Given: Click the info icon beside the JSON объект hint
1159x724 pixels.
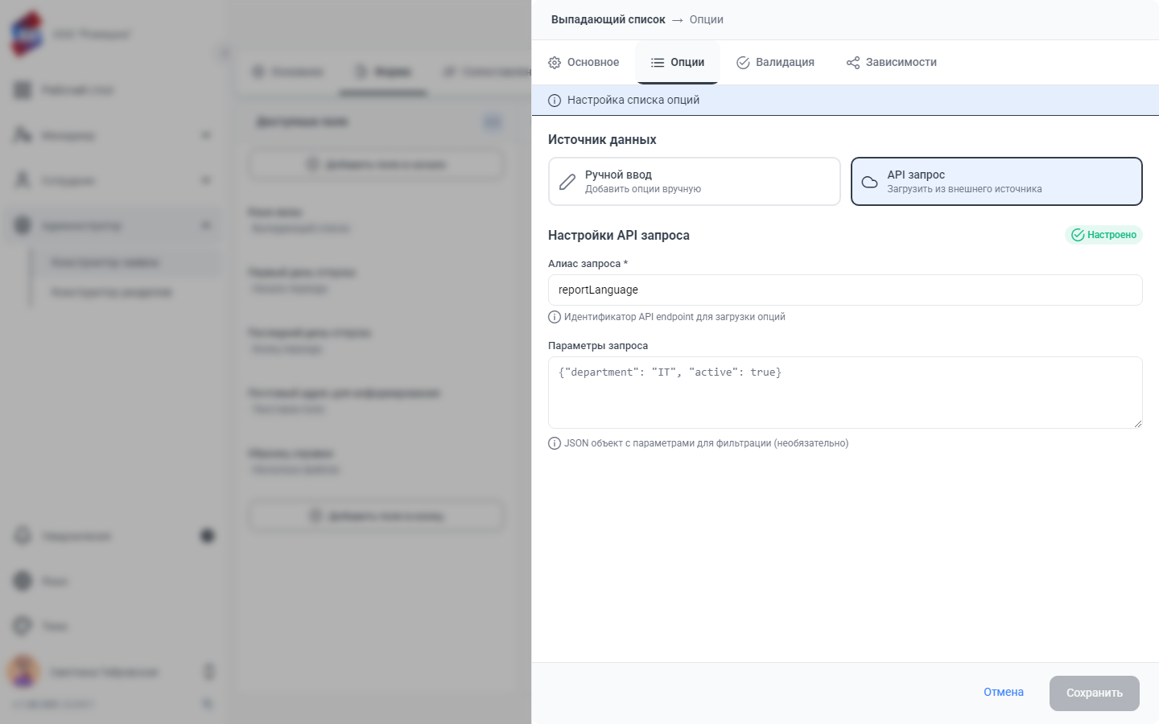Looking at the screenshot, I should (x=555, y=443).
